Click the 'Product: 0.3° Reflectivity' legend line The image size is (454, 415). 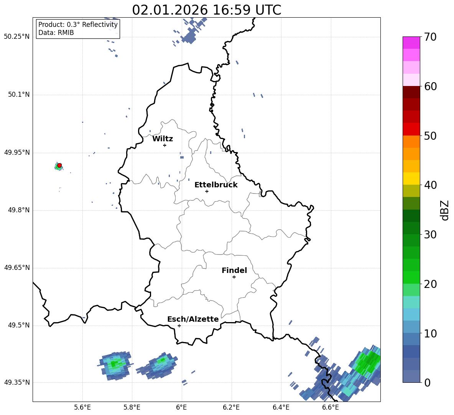(x=78, y=24)
